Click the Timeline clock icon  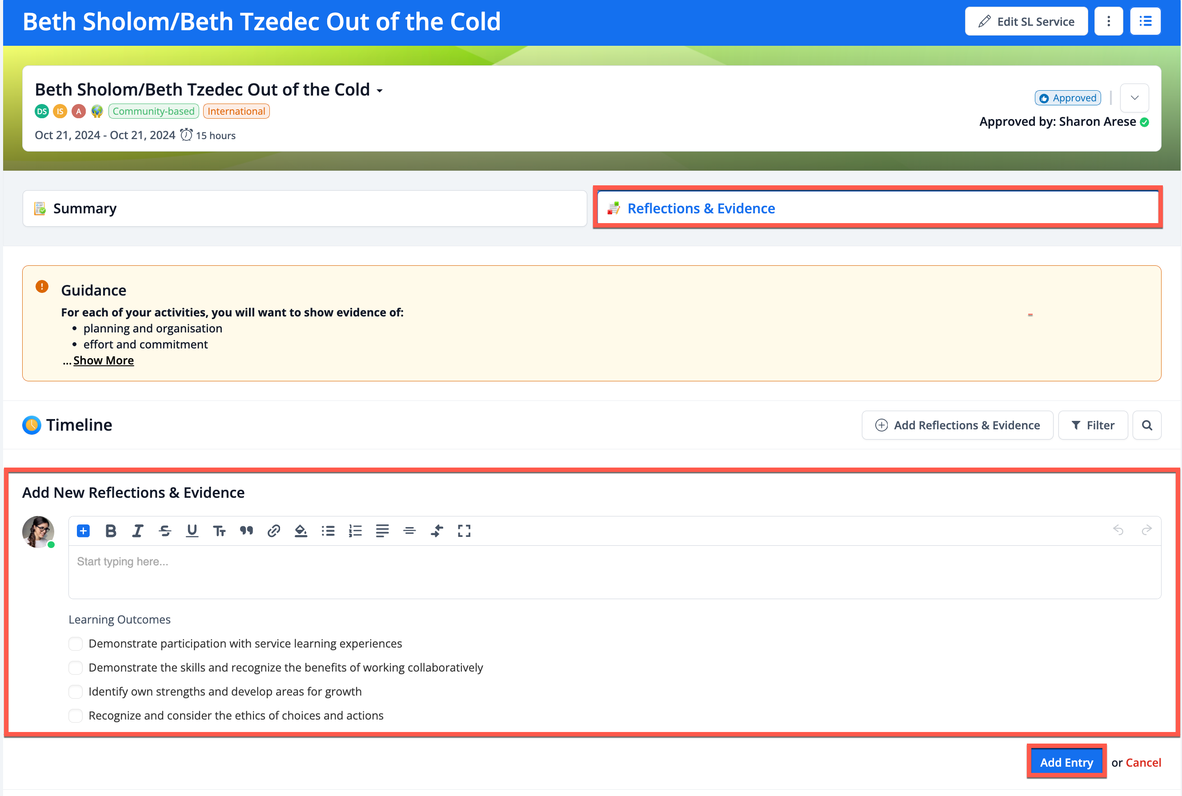pyautogui.click(x=32, y=425)
